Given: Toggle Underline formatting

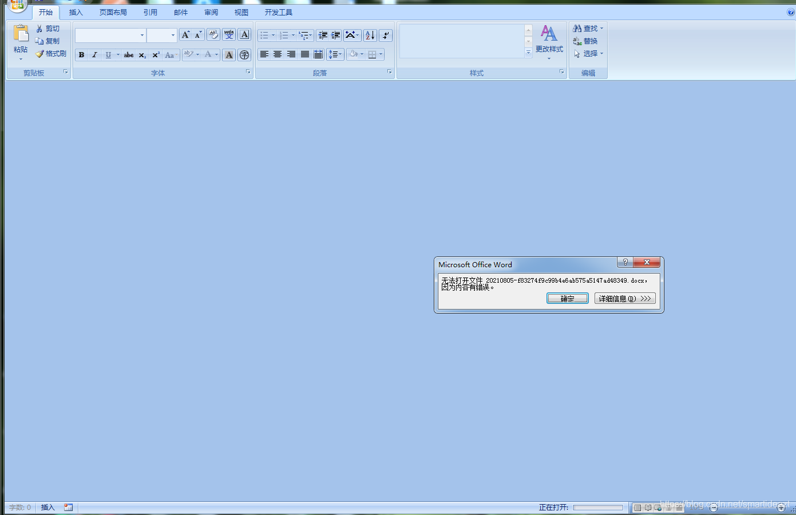Looking at the screenshot, I should (x=108, y=55).
